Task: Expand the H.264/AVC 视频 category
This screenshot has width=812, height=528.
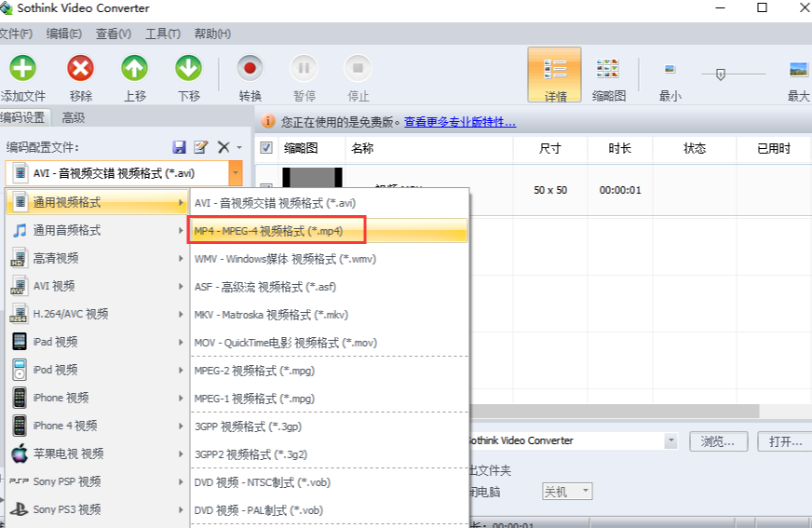Action: [98, 314]
